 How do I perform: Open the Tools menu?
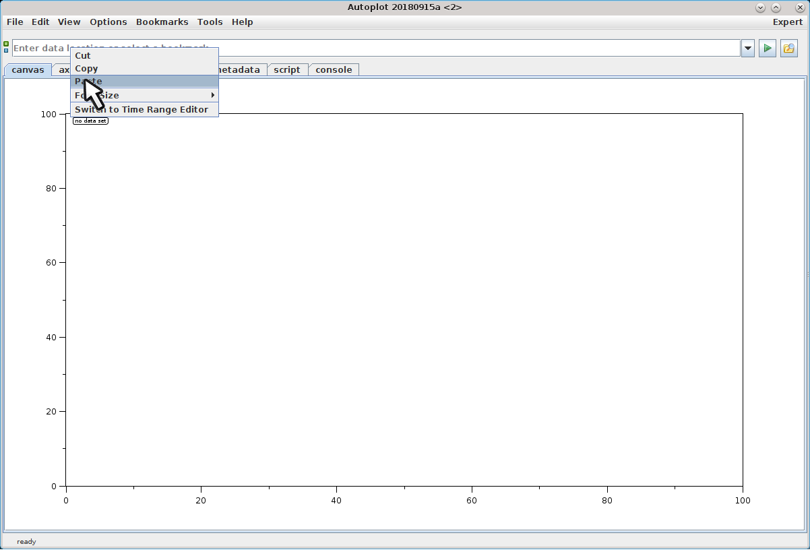point(210,22)
